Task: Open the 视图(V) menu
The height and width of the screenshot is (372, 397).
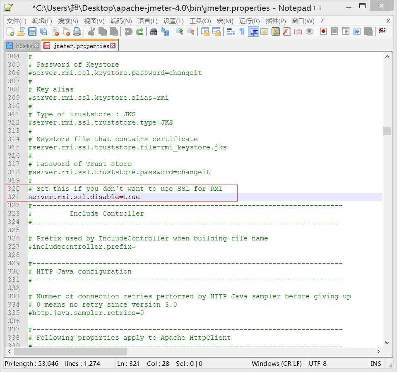Action: coord(94,21)
